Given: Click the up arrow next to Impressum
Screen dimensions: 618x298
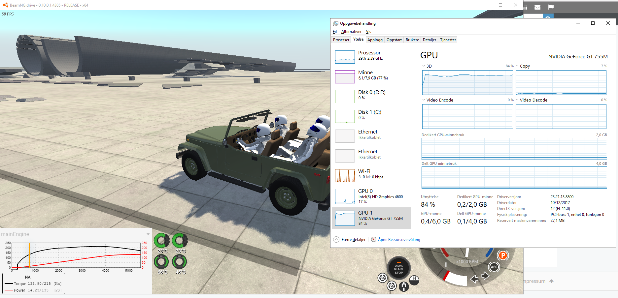Looking at the screenshot, I should point(551,281).
